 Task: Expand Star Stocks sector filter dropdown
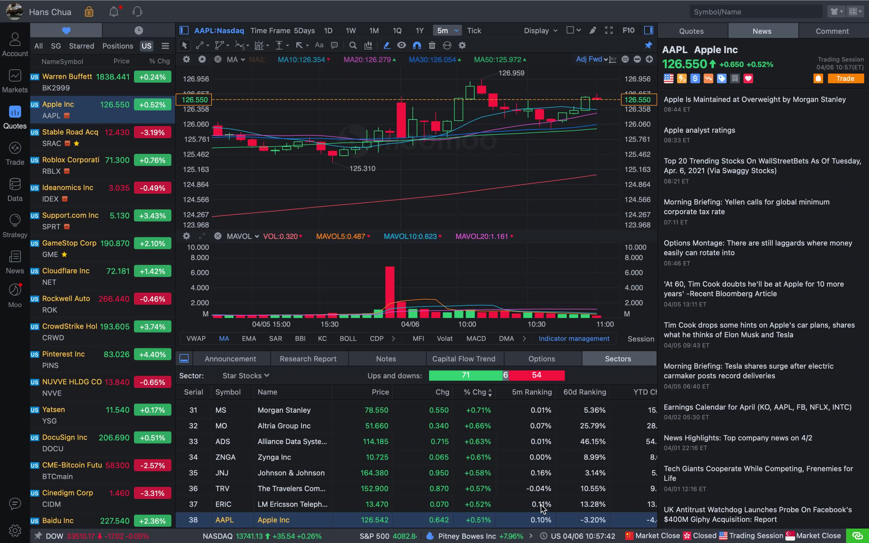(245, 375)
